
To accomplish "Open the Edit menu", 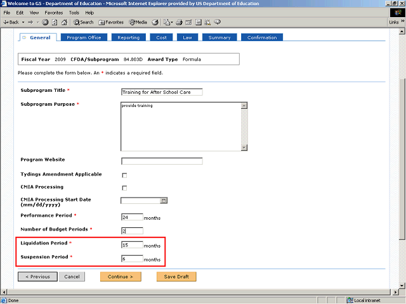I will pos(20,13).
